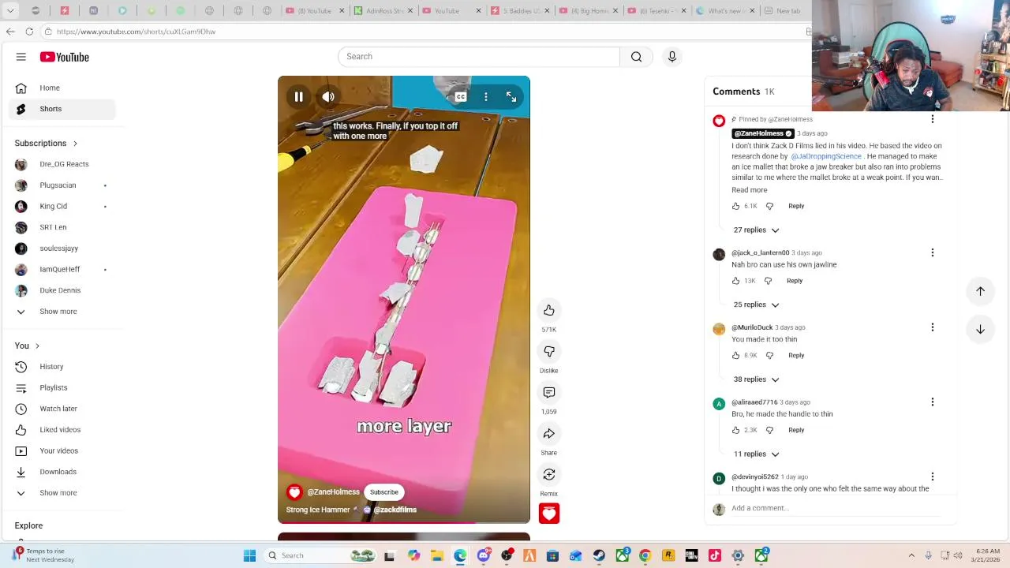Screen dimensions: 1010x568
Task: Open Duke Dennis subscription channel
Action: pos(62,290)
